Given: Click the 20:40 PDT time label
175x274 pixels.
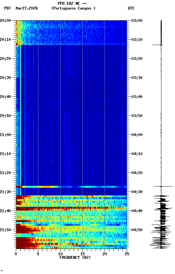Looking at the screenshot, I should click(5, 97).
